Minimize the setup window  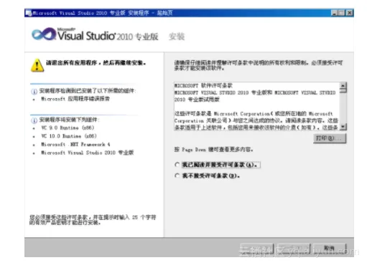click(335, 13)
